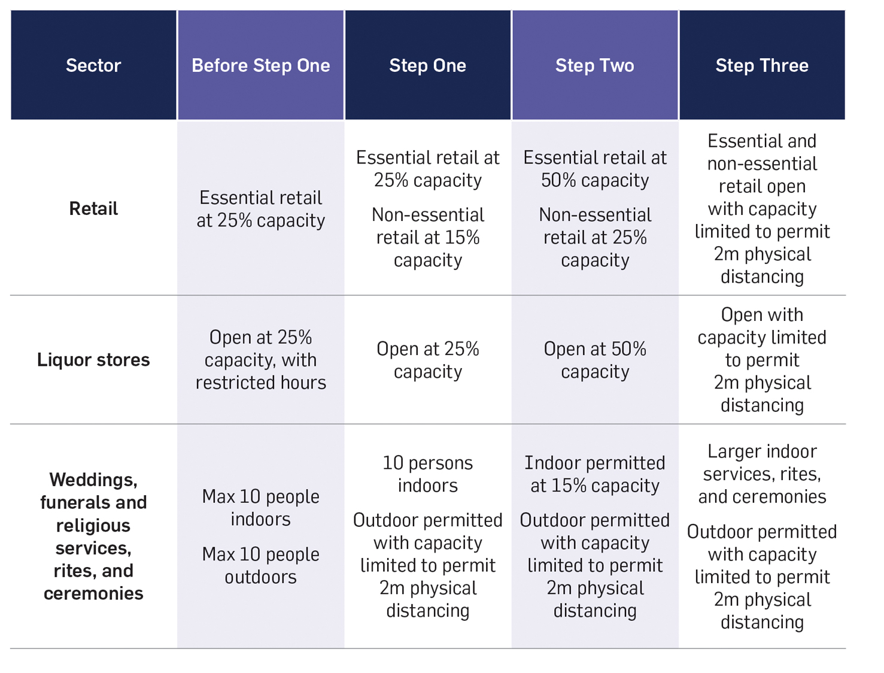The image size is (884, 673).
Task: Click 'Non-essential retail at 15% capacity' text
Action: coord(427,237)
